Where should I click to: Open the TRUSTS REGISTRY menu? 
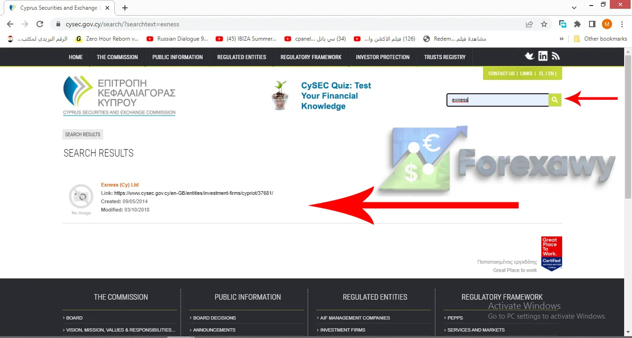445,57
